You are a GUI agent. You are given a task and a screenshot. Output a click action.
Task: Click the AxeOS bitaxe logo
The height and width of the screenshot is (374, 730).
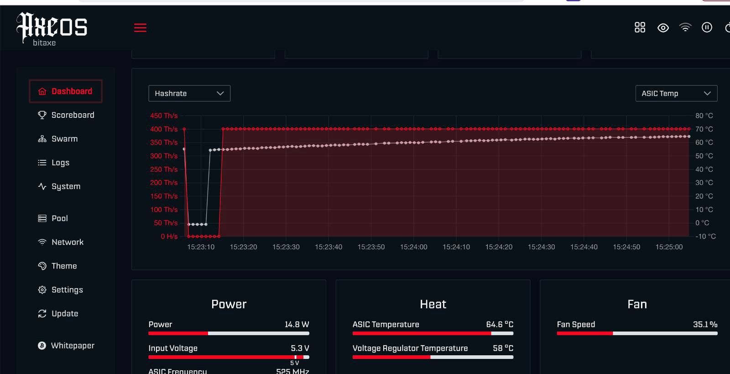[x=52, y=29]
